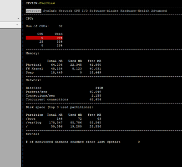182x167 pixels.
Task: Select the Overview tab in CPView
Action: point(34,11)
